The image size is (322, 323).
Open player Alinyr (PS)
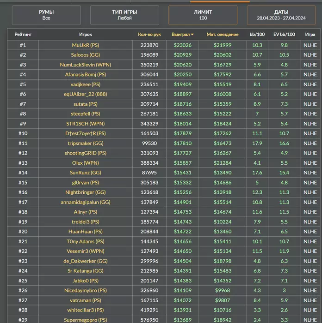tap(86, 212)
